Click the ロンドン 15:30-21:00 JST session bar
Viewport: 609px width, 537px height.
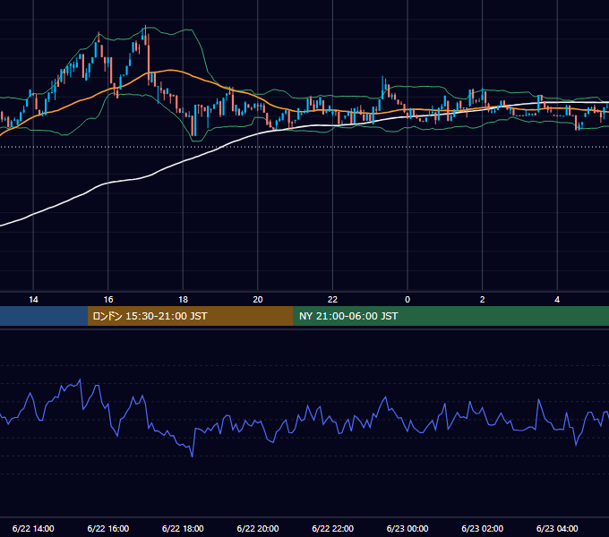(x=190, y=316)
